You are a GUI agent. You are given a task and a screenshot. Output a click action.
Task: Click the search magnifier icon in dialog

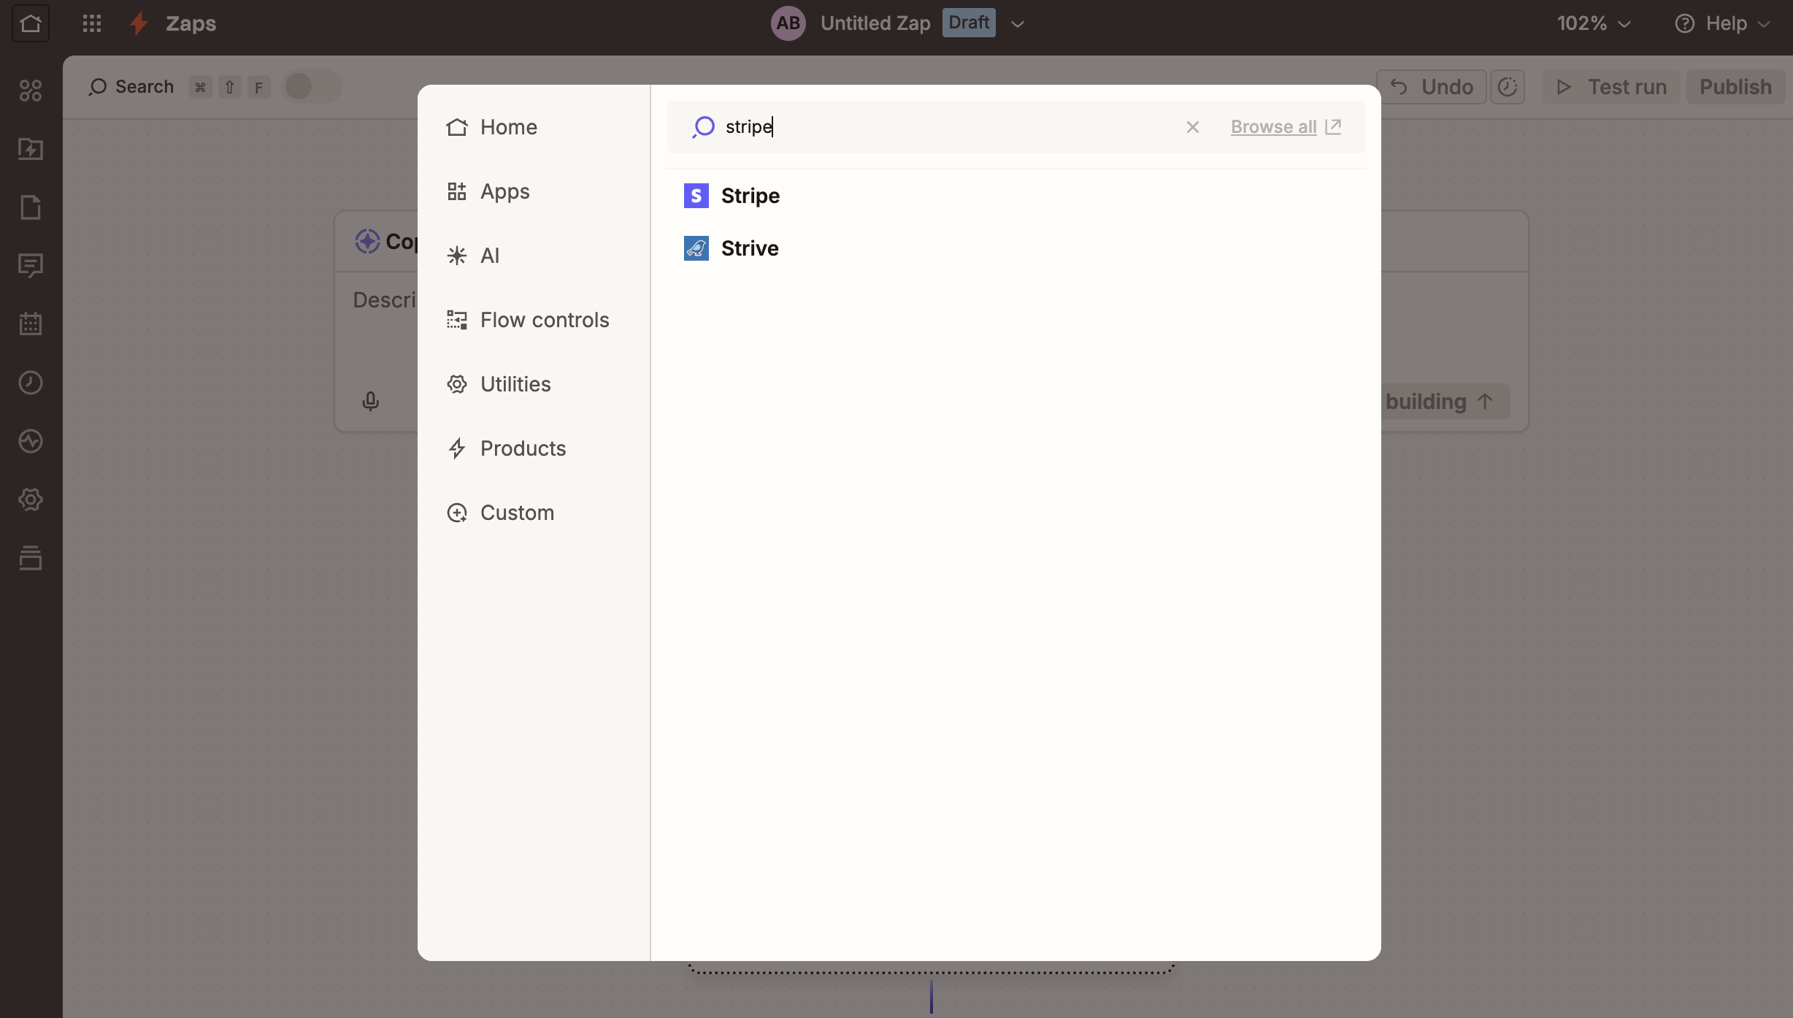click(703, 127)
